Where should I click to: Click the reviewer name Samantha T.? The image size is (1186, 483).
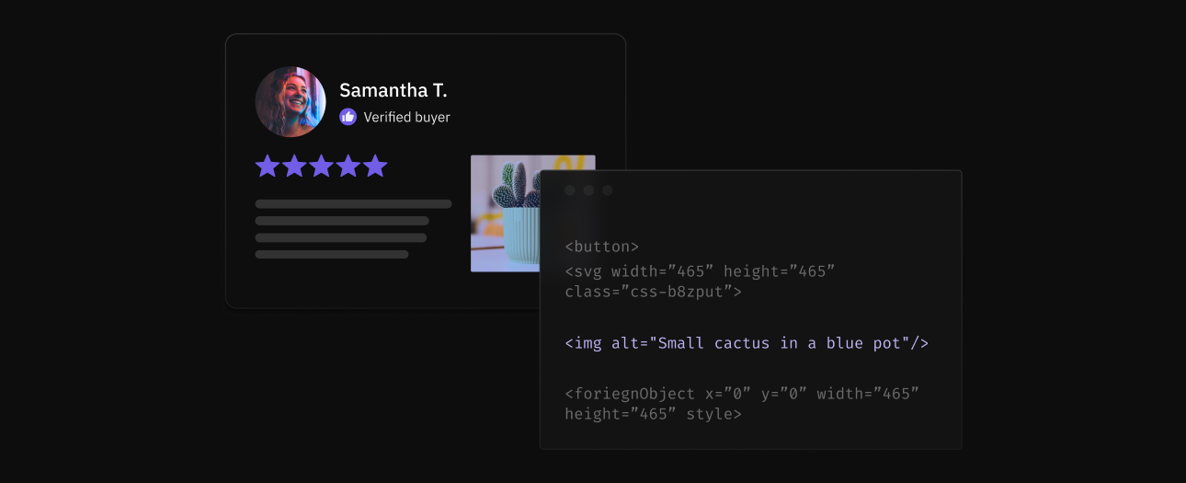tap(393, 90)
